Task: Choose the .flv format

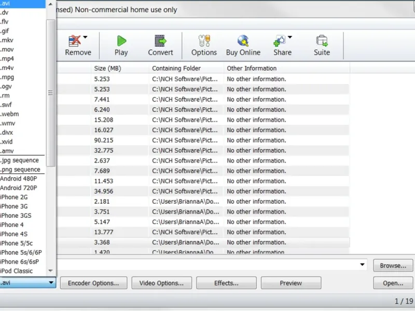Action: [23, 22]
